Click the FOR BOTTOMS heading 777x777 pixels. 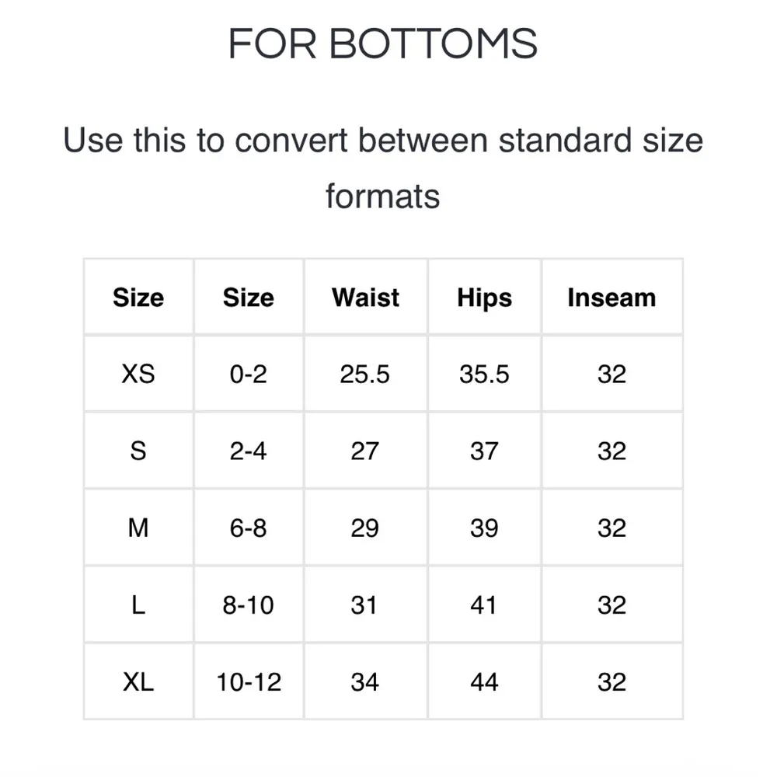tap(382, 44)
